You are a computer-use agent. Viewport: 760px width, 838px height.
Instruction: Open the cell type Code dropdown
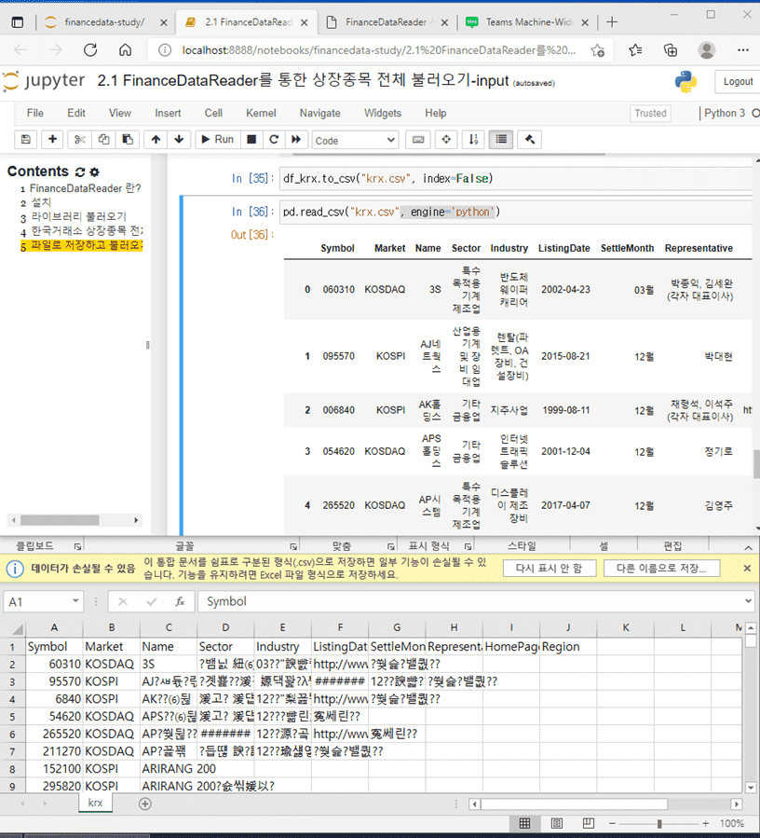coord(355,140)
